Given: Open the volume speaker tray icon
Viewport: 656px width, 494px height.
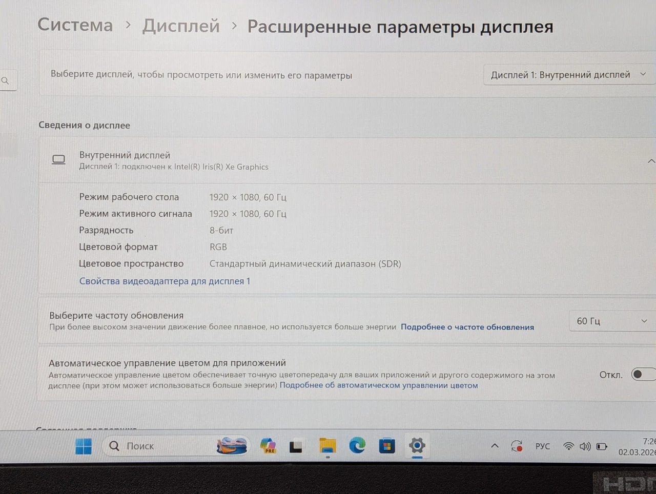Looking at the screenshot, I should tap(585, 446).
